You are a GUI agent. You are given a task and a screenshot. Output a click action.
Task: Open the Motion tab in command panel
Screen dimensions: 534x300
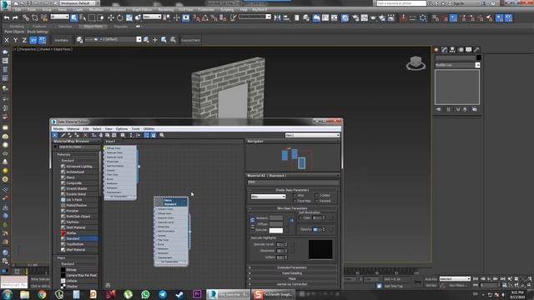coord(461,50)
